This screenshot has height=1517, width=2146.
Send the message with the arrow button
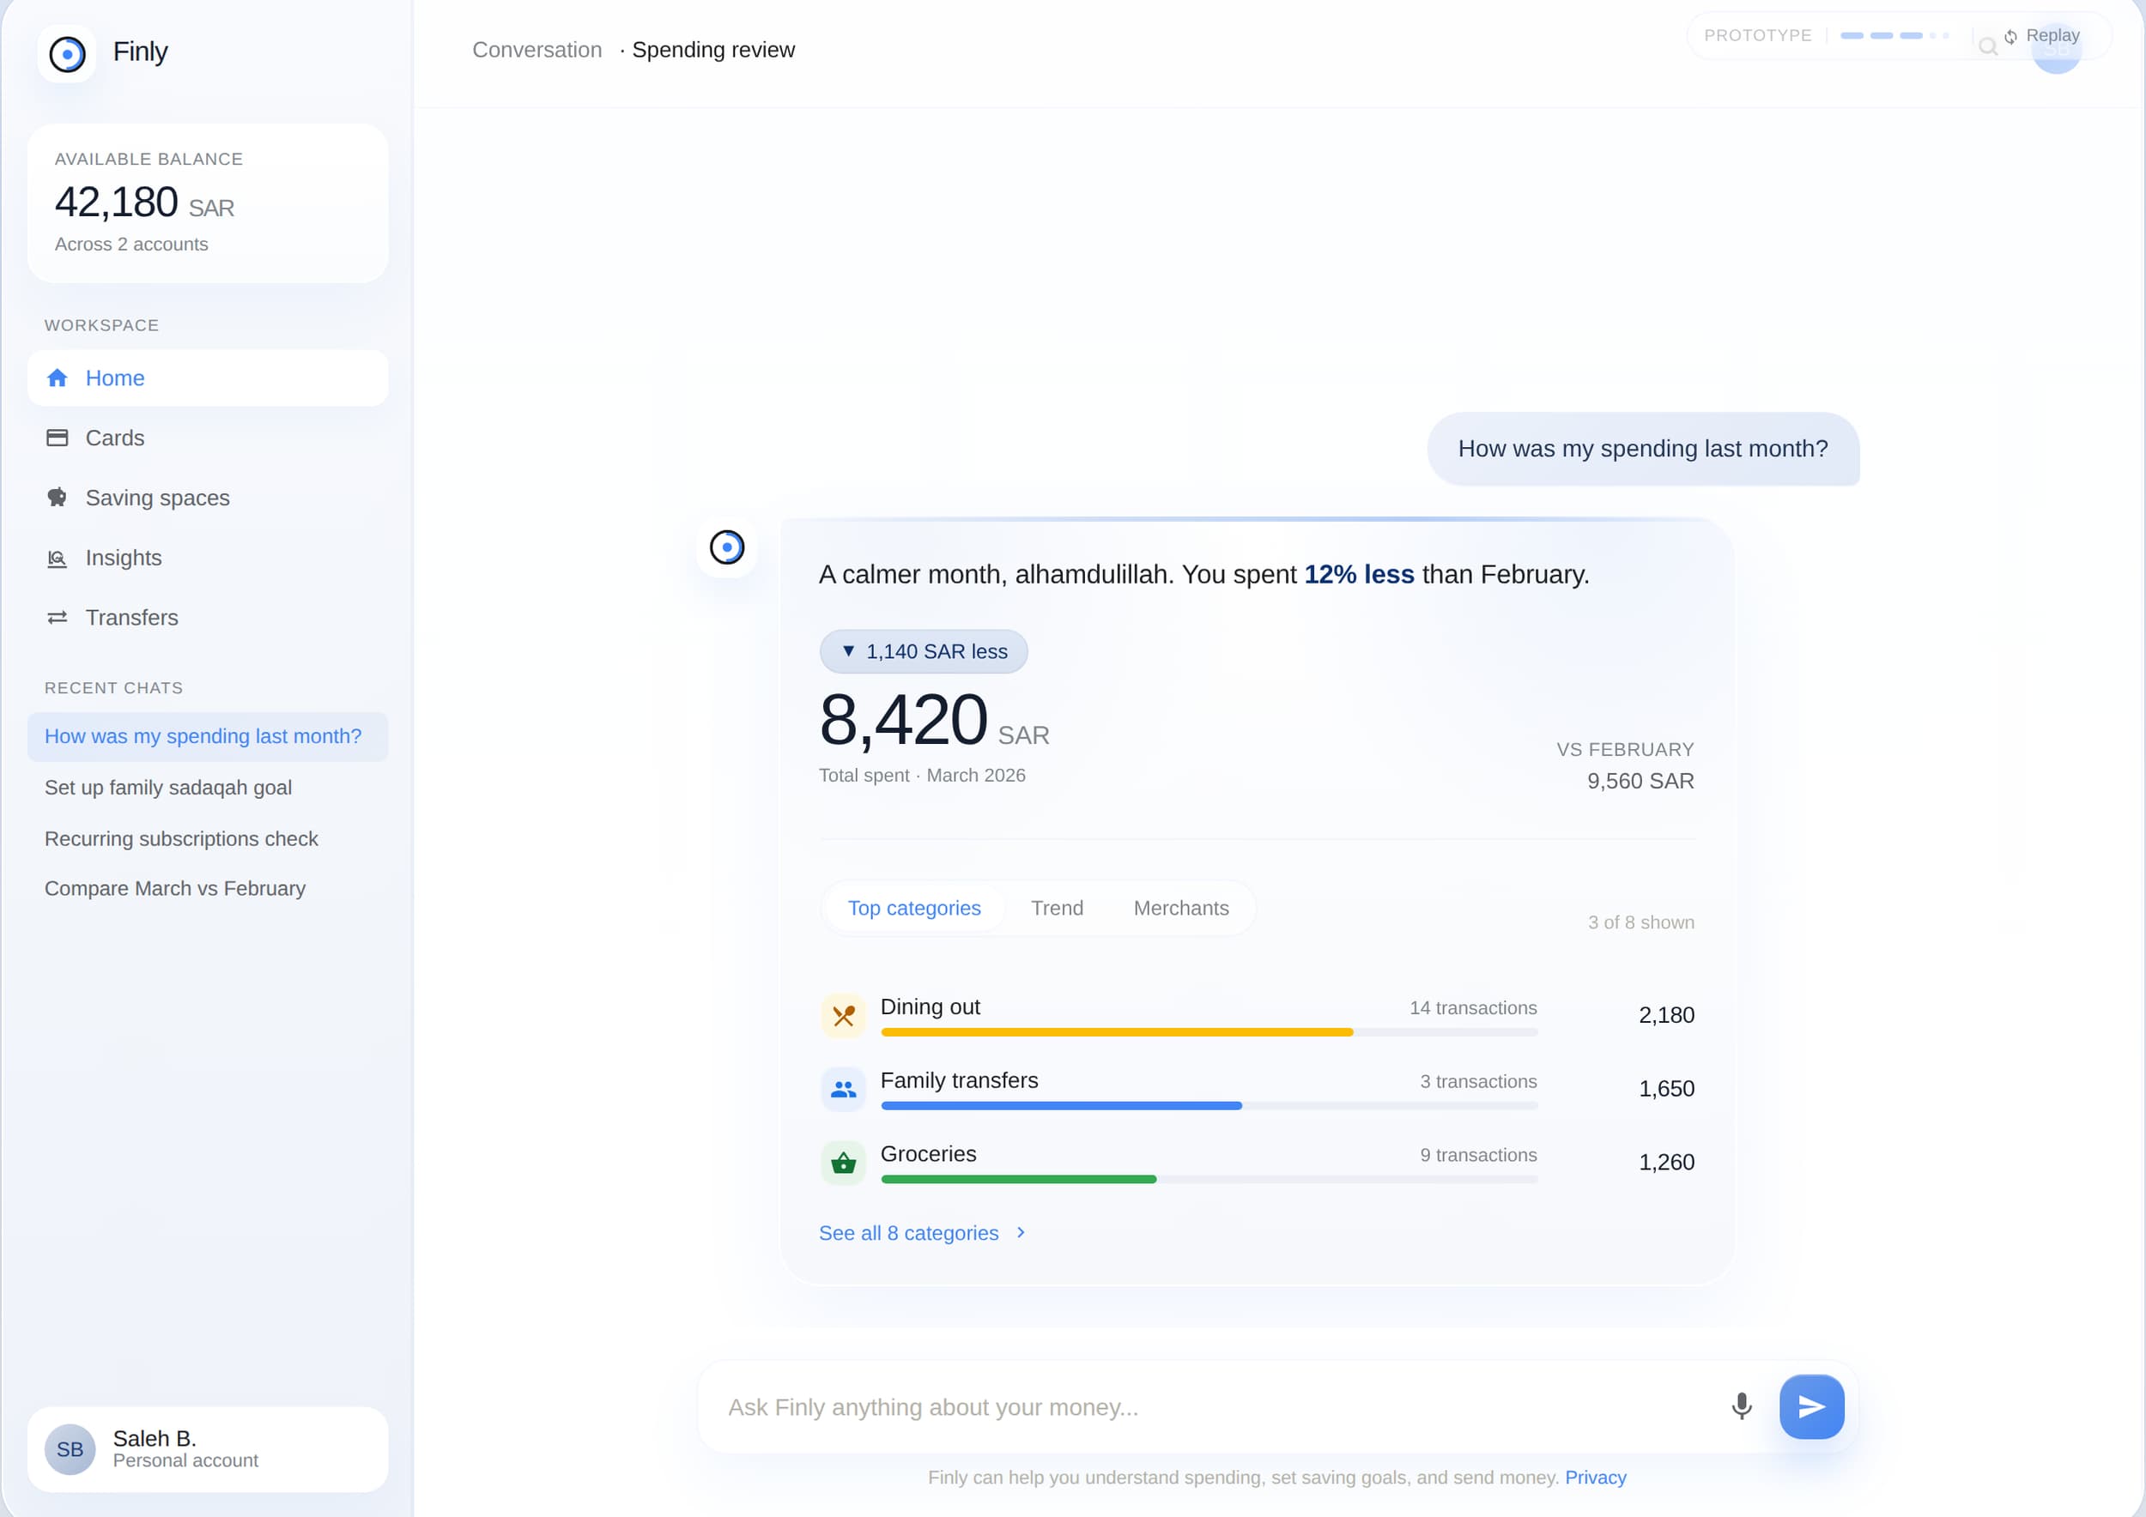[1811, 1405]
